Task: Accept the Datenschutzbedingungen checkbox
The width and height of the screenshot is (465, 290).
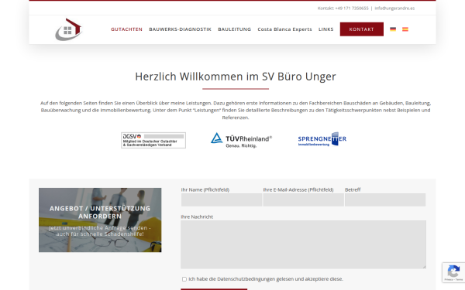Action: click(184, 279)
